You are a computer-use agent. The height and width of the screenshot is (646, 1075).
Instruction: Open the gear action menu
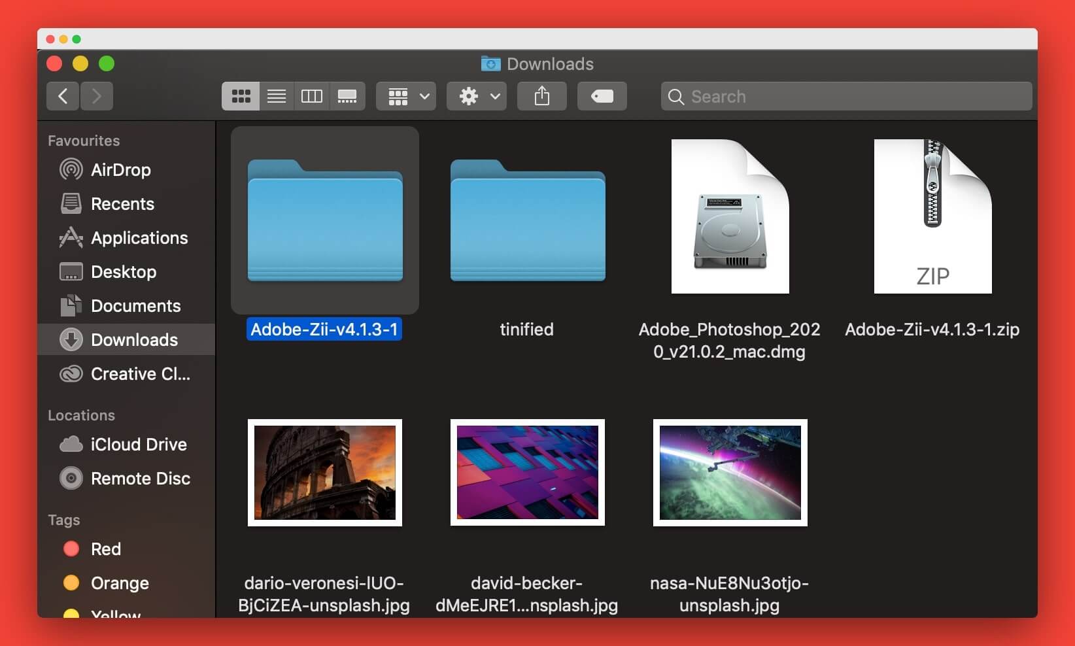pyautogui.click(x=477, y=96)
